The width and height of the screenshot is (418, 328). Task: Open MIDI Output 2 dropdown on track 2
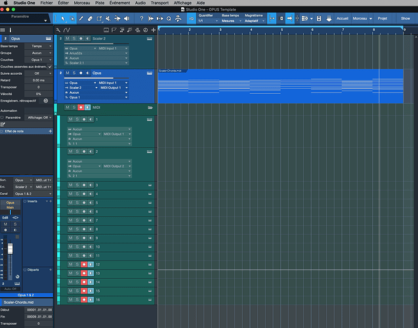tap(117, 166)
